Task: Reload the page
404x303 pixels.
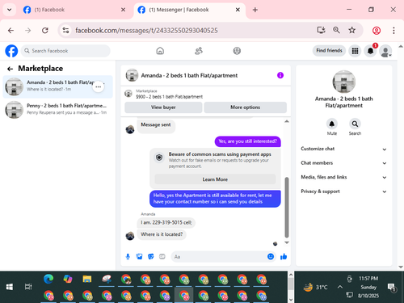Action: click(x=45, y=31)
